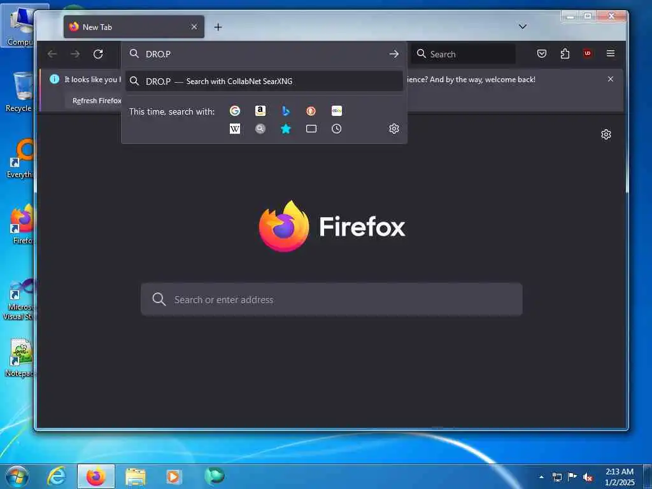Show hidden system tray icons
The width and height of the screenshot is (652, 489).
[x=541, y=477]
